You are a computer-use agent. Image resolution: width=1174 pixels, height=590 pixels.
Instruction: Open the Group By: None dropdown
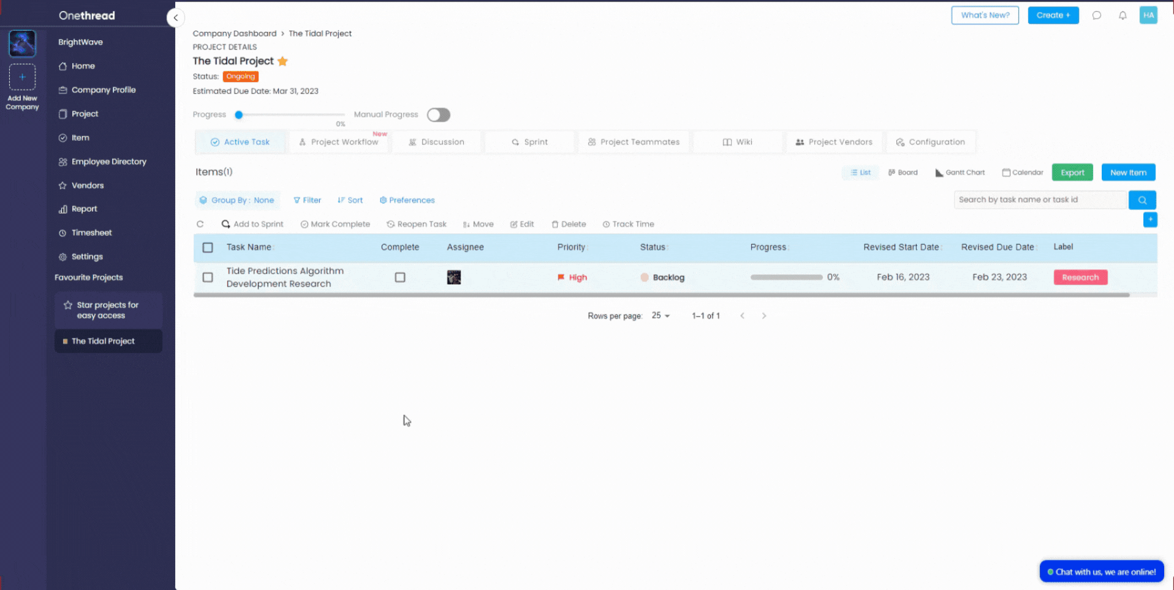[x=237, y=200]
